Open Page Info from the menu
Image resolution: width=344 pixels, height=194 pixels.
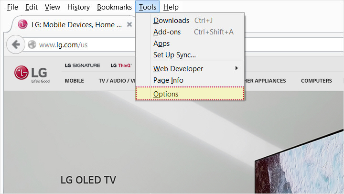[x=168, y=80]
